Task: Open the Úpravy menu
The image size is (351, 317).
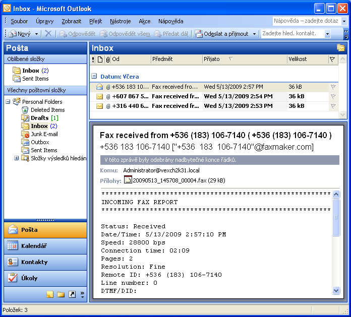Action: 44,21
